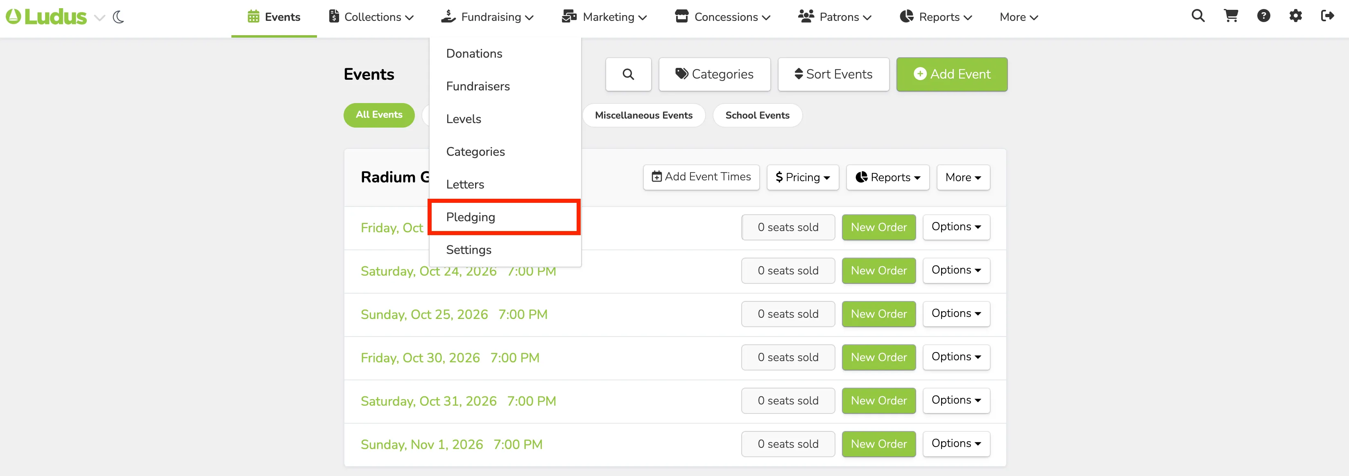1349x476 pixels.
Task: Open the Patrons menu
Action: coord(834,17)
